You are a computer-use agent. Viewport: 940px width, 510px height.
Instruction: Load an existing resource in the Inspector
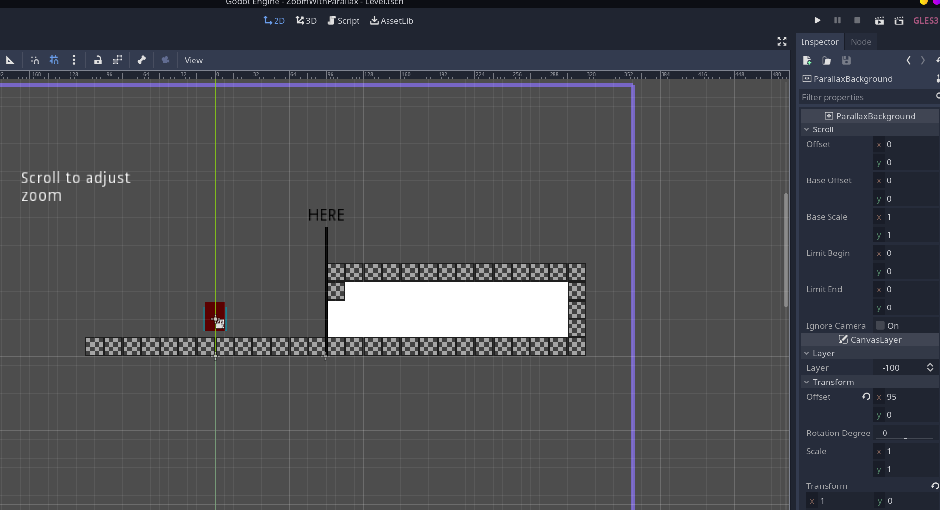tap(827, 60)
